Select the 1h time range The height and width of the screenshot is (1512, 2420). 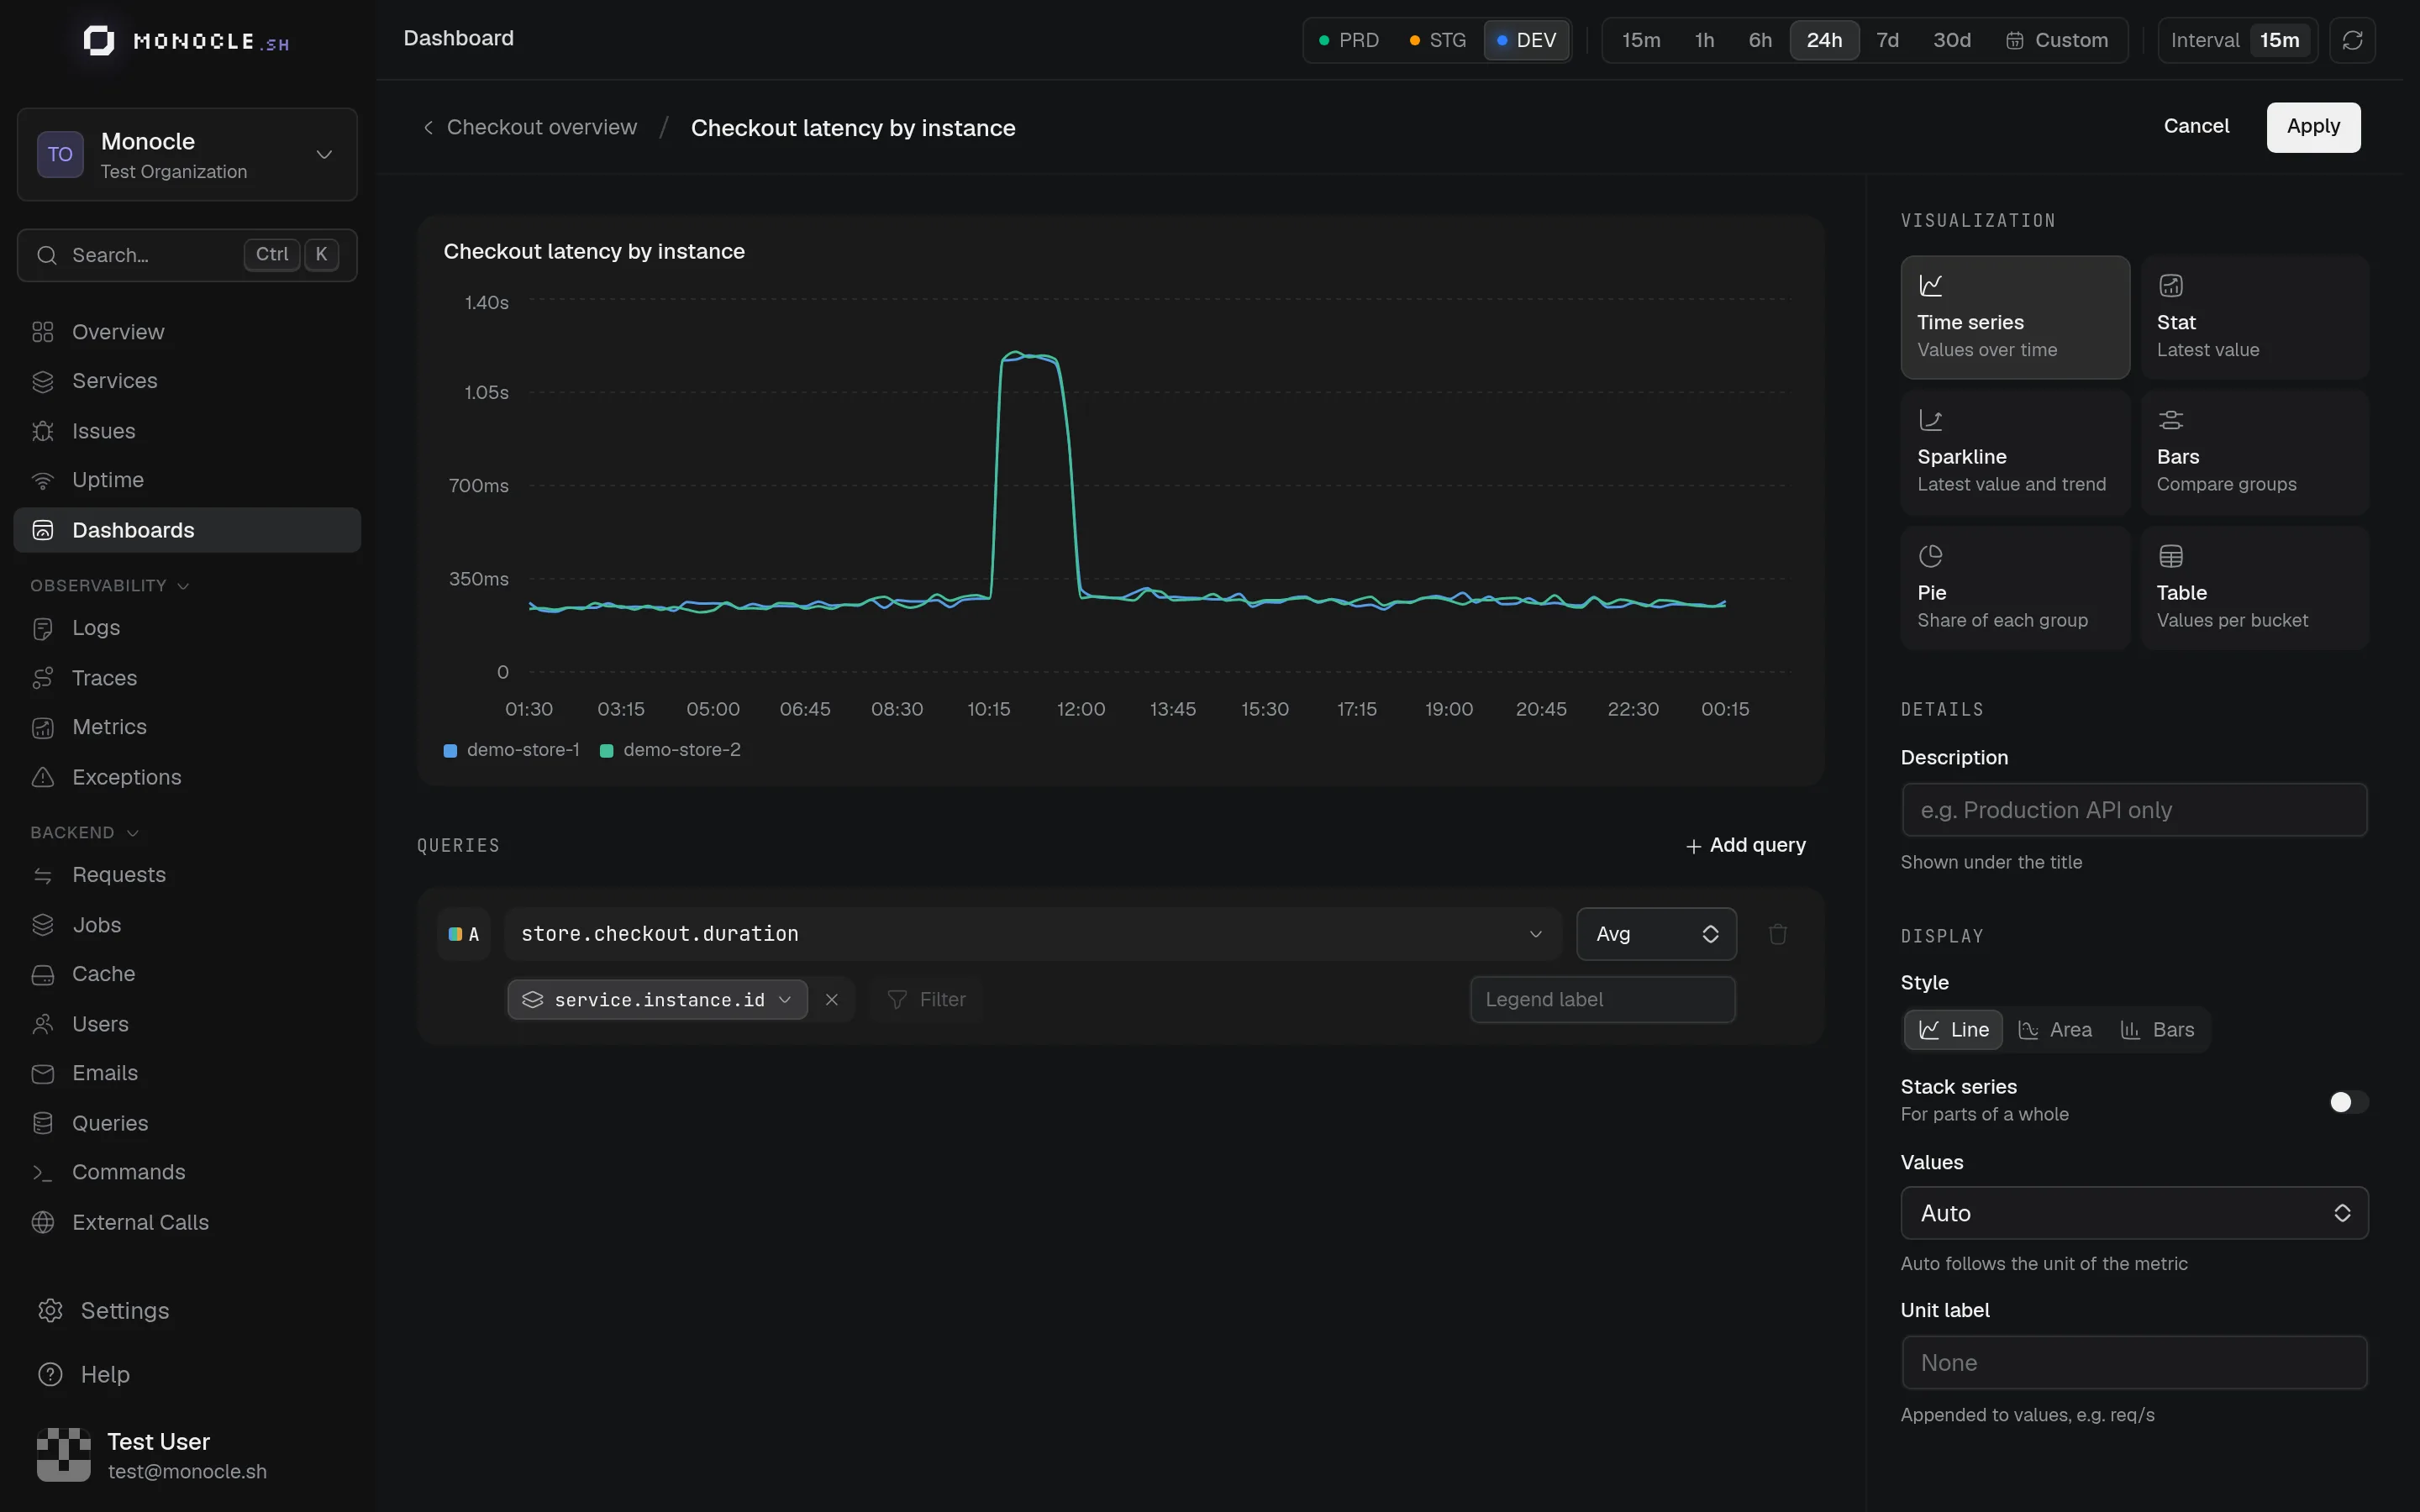(x=1704, y=40)
